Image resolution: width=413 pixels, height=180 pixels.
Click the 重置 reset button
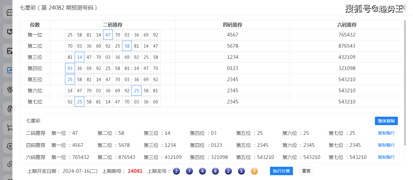(306, 171)
